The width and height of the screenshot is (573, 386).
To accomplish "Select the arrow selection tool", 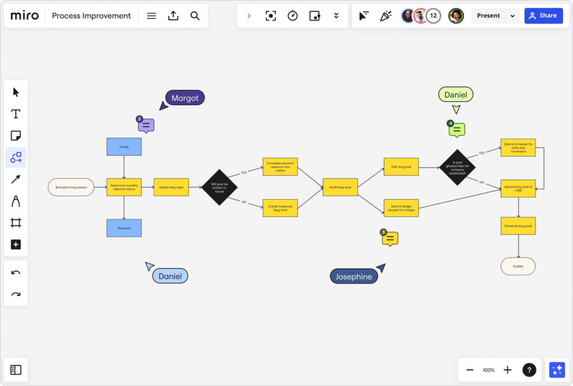I will [x=16, y=92].
